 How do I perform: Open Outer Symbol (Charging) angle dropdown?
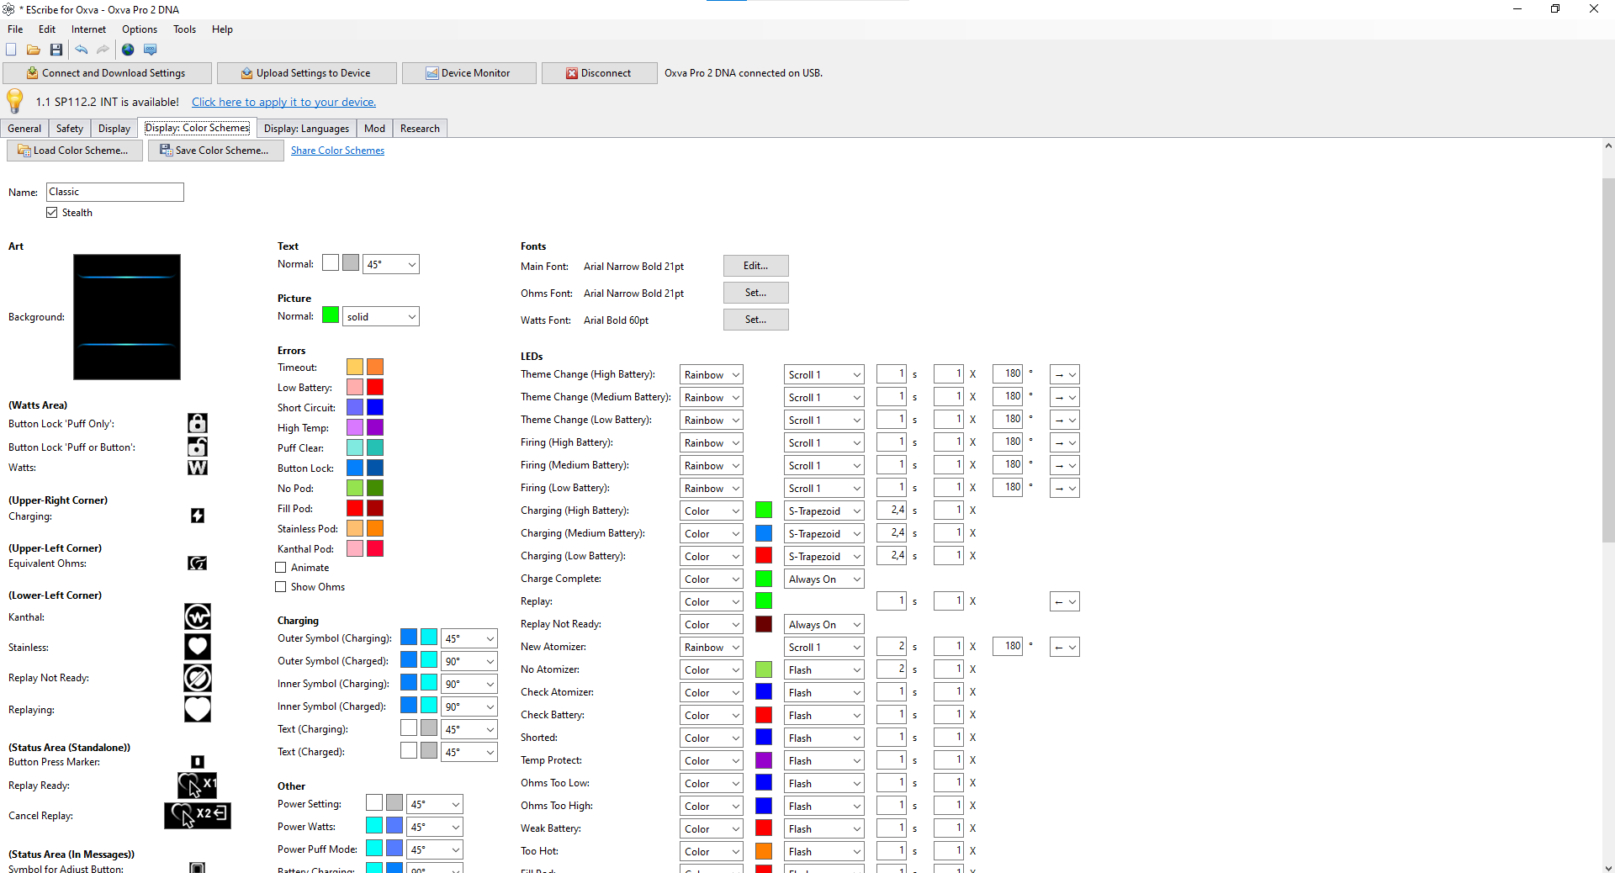pyautogui.click(x=469, y=638)
